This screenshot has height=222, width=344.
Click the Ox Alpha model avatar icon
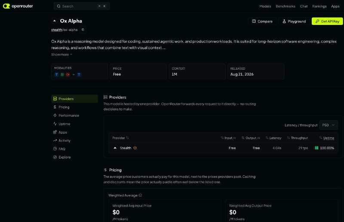pos(55,21)
